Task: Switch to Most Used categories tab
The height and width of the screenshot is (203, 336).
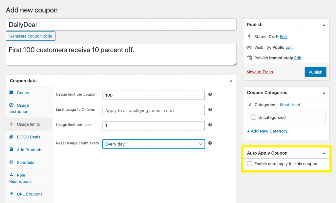Action: coord(290,105)
